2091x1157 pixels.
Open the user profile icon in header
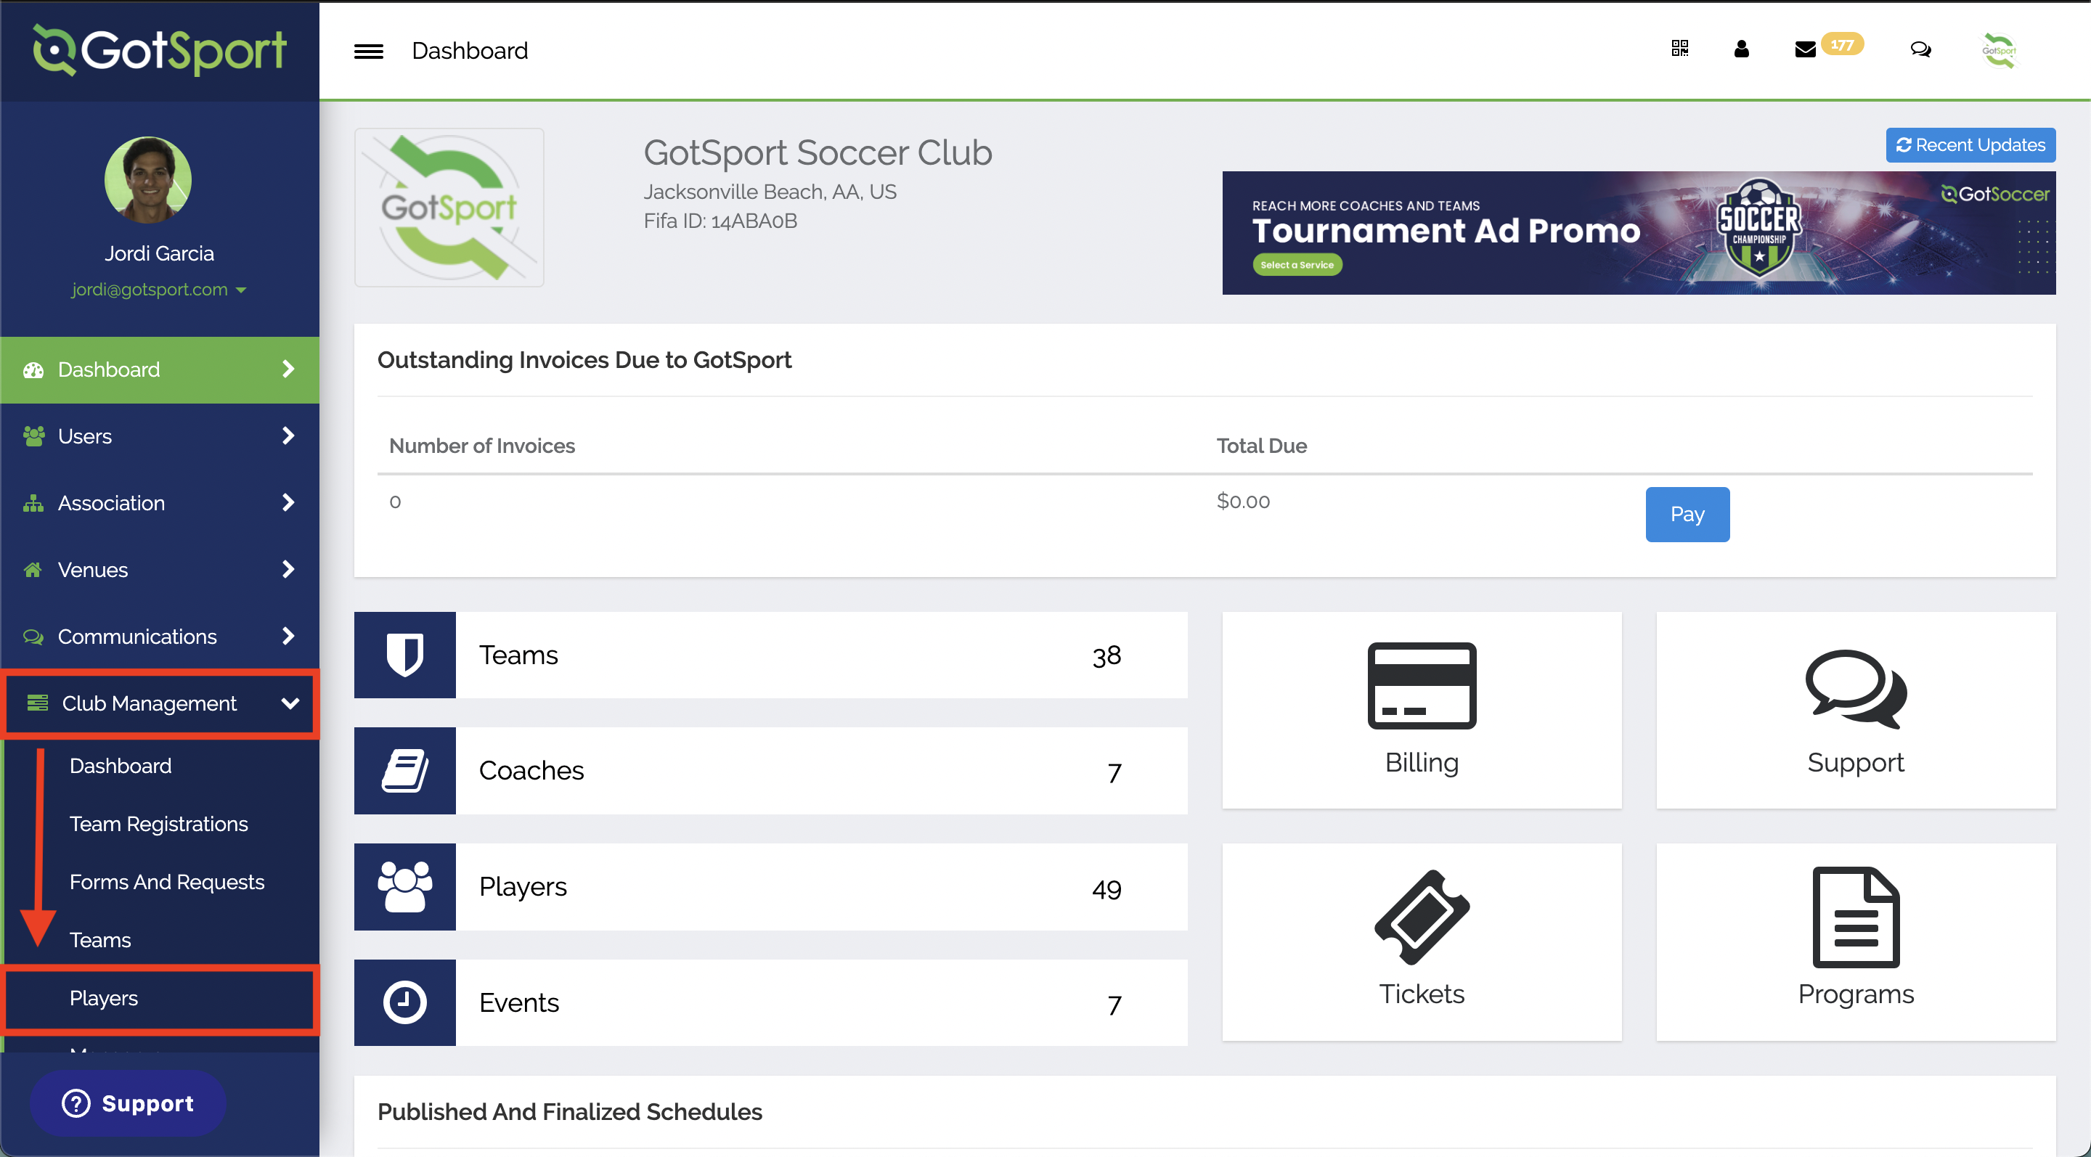click(1741, 49)
